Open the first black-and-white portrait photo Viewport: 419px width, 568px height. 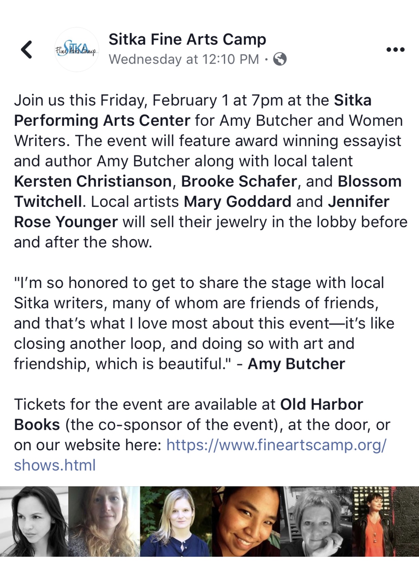pyautogui.click(x=34, y=521)
